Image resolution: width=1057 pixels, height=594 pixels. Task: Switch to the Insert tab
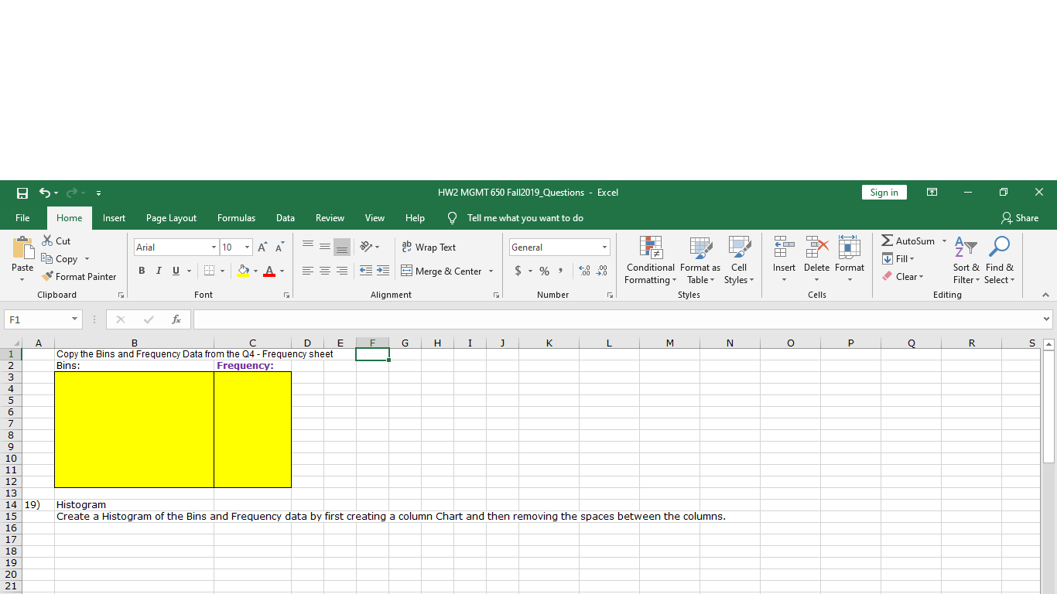click(114, 218)
